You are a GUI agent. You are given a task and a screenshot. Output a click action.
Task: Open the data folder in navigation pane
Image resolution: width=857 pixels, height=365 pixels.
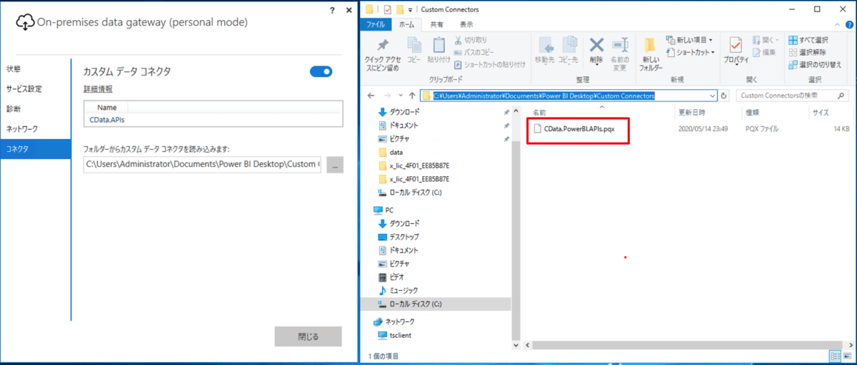pyautogui.click(x=396, y=153)
